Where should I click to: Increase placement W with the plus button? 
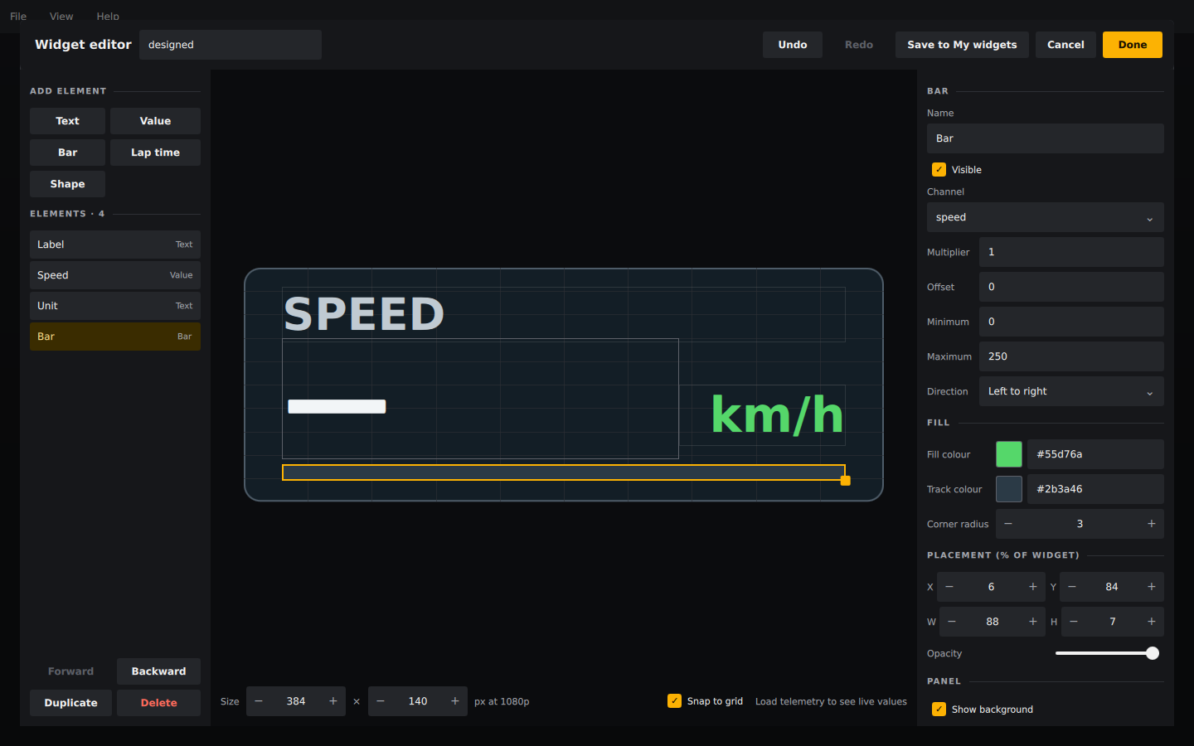tap(1032, 622)
